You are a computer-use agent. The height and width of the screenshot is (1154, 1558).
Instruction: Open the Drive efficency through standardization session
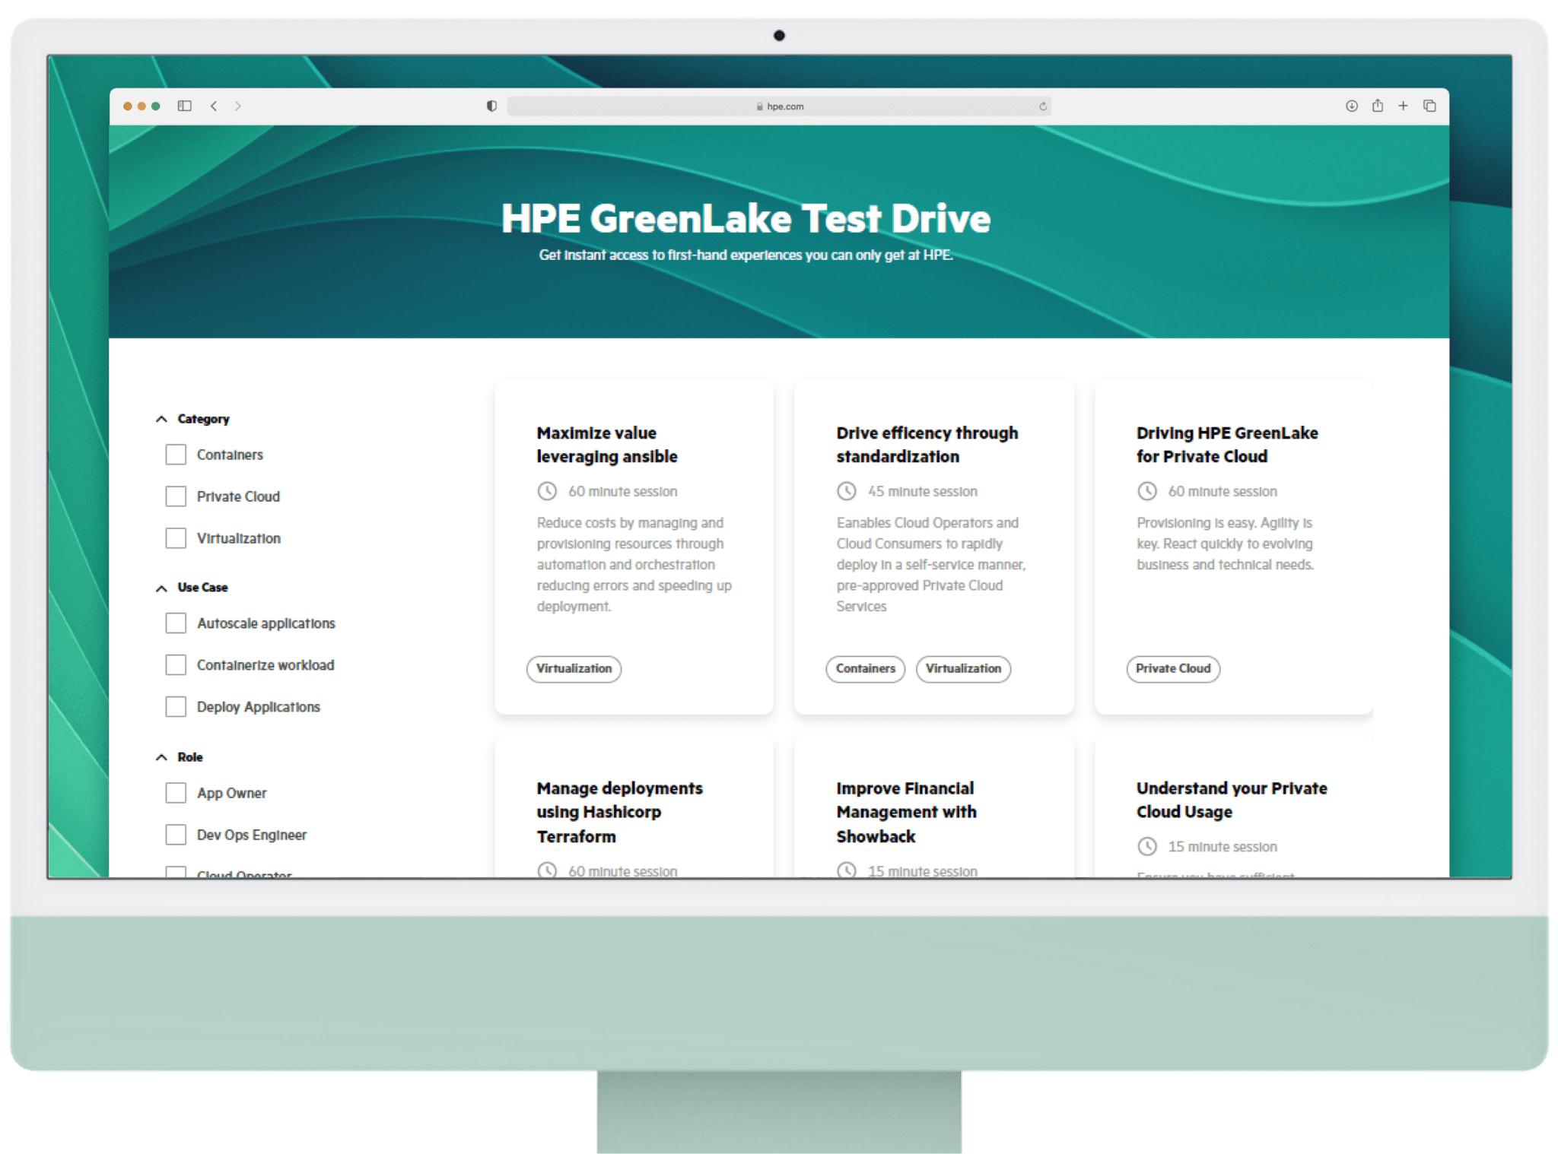927,444
